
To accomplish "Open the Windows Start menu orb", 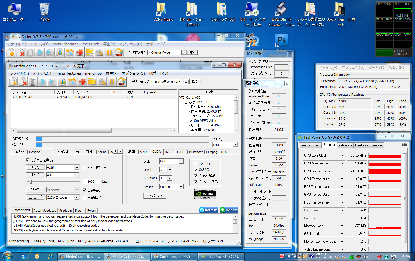I will click(x=7, y=256).
